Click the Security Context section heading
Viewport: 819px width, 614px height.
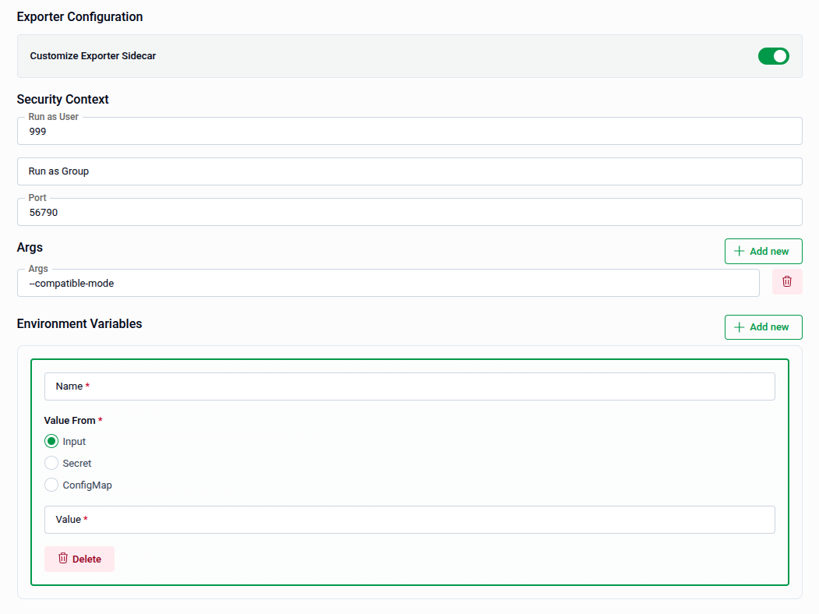62,99
